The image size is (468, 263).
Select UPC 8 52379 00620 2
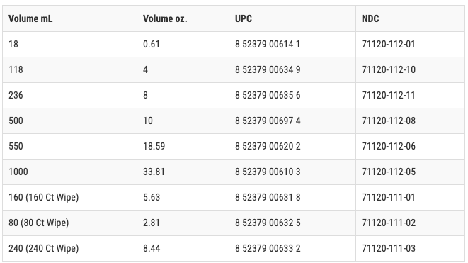pyautogui.click(x=292, y=146)
